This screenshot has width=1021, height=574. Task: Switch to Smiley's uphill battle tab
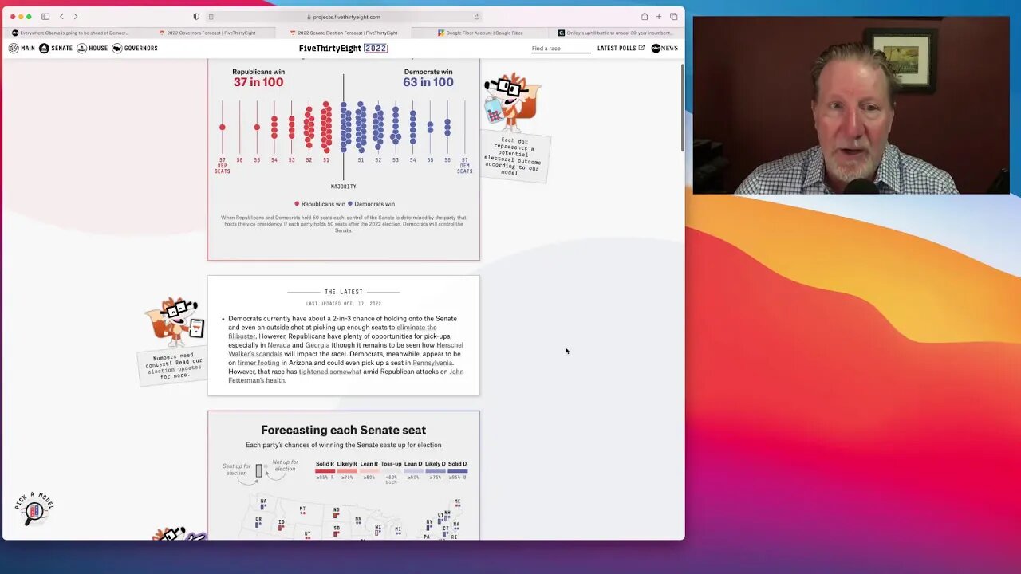pos(616,33)
